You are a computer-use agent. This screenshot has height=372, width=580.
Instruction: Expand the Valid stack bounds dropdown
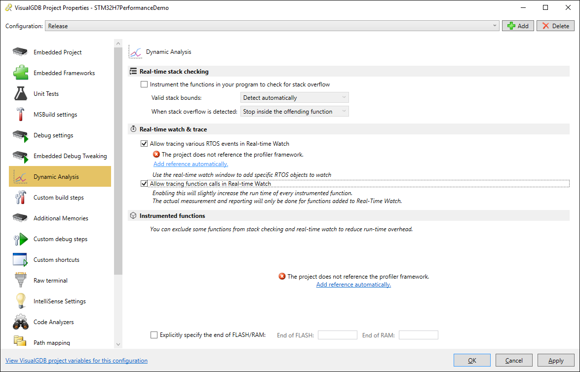click(x=294, y=98)
